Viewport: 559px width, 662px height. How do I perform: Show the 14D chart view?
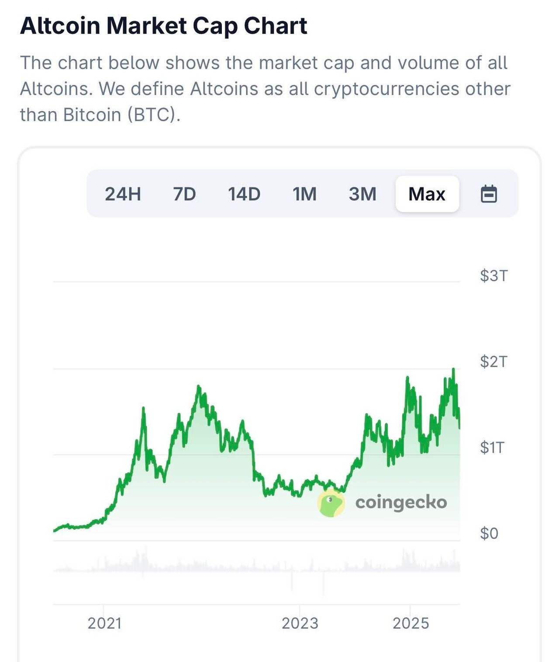coord(244,194)
